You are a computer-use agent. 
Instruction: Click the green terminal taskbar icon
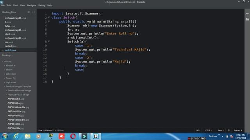coord(84,136)
